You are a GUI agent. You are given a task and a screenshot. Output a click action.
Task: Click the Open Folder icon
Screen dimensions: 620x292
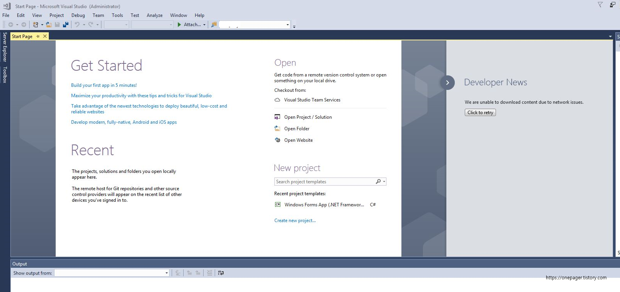tap(277, 129)
